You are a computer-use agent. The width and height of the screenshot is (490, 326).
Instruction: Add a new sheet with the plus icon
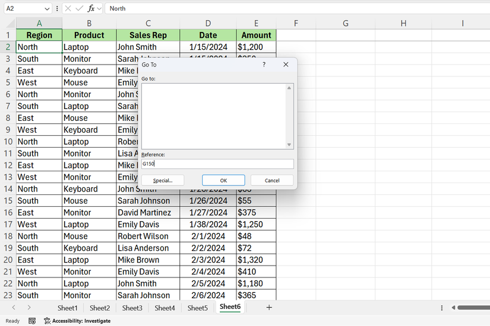[269, 308]
